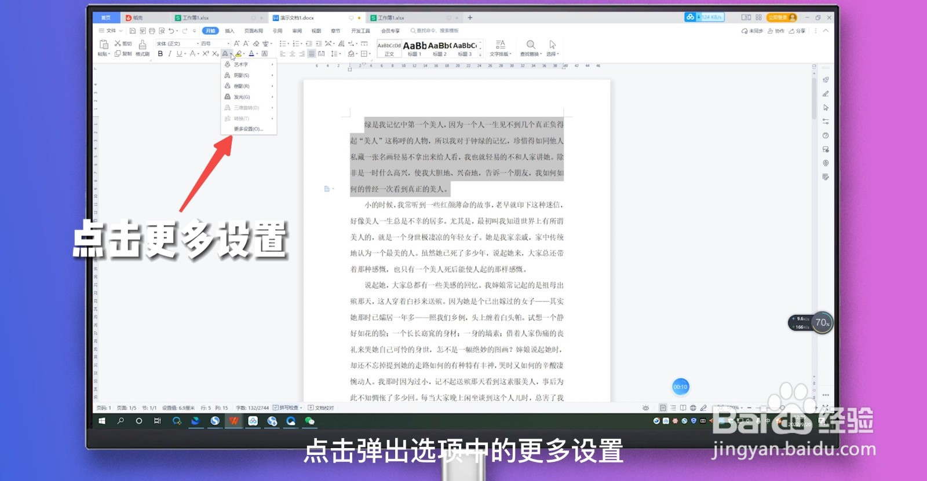Screen dimensions: 927x481
Task: Align text right
Action: coord(302,54)
